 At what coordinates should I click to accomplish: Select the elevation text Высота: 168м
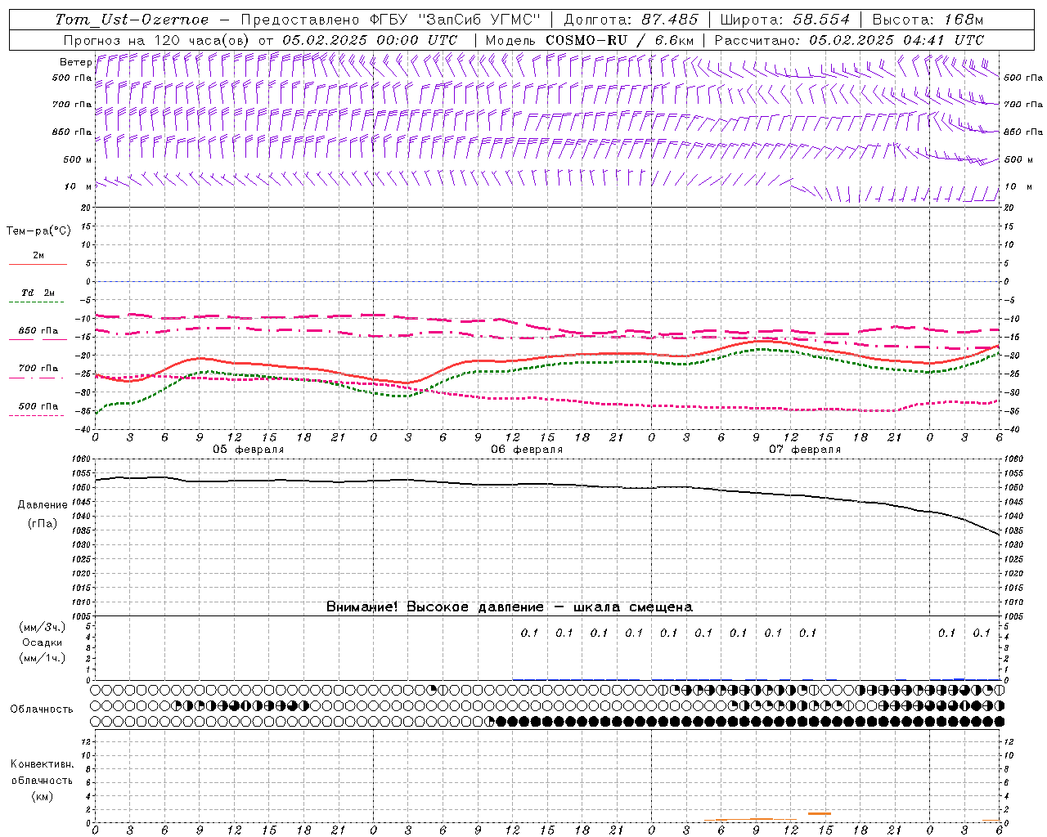tap(928, 20)
